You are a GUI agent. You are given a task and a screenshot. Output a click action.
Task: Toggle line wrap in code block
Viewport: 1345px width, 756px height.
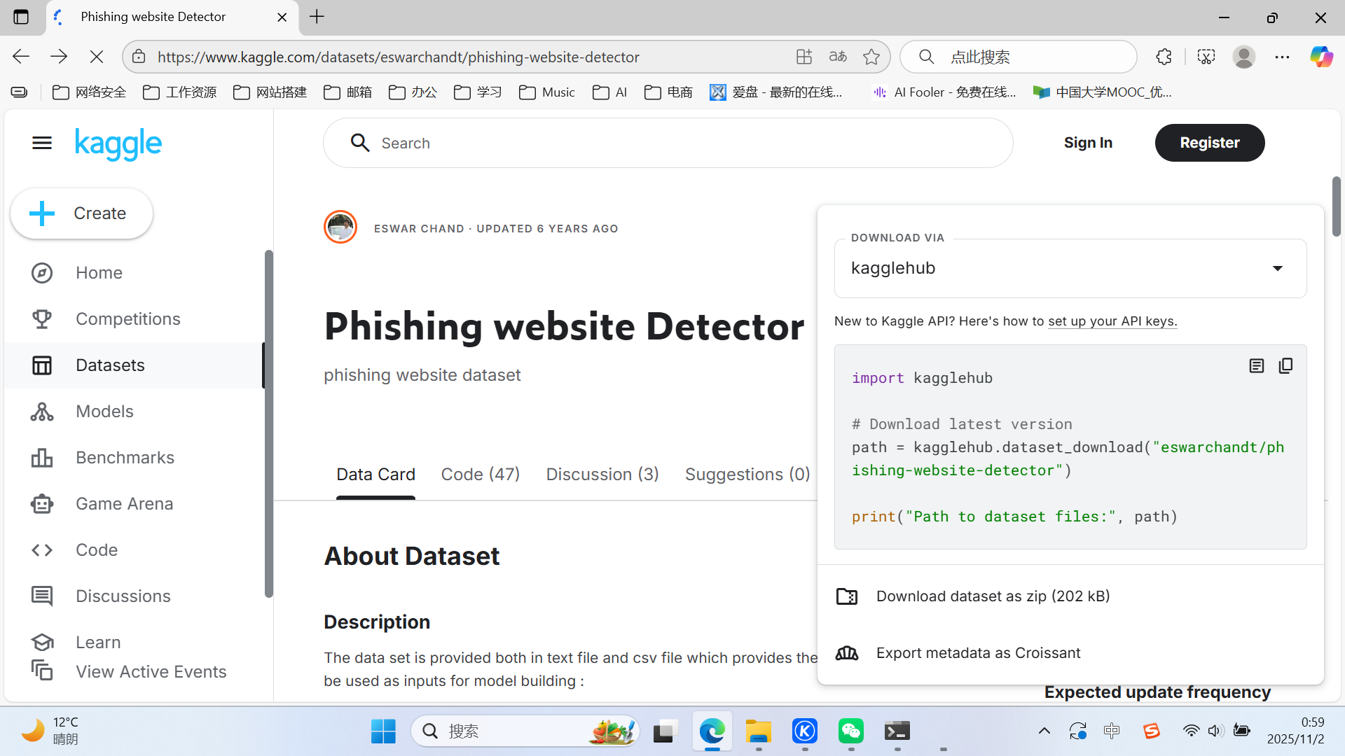(x=1256, y=366)
